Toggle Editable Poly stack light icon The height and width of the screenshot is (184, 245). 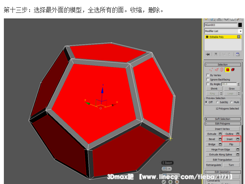point(207,37)
